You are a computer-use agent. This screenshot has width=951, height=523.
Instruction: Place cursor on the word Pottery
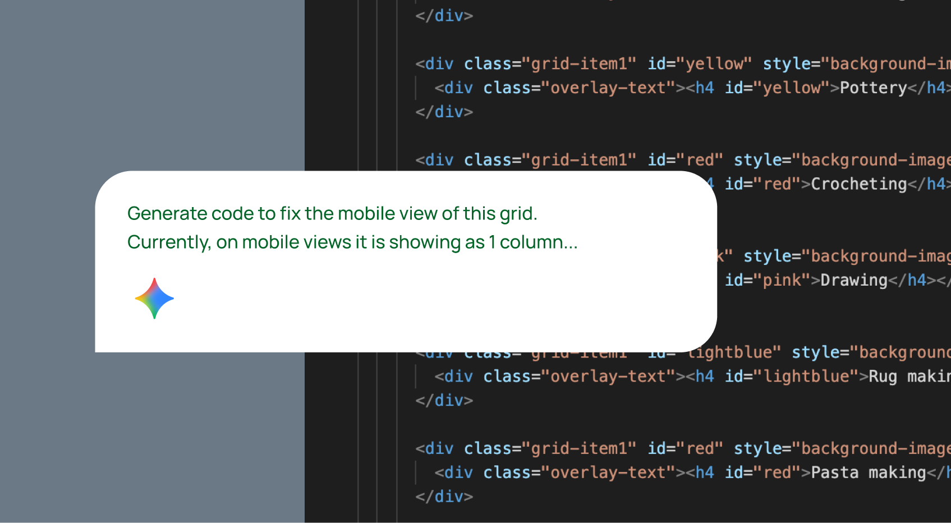click(x=873, y=88)
